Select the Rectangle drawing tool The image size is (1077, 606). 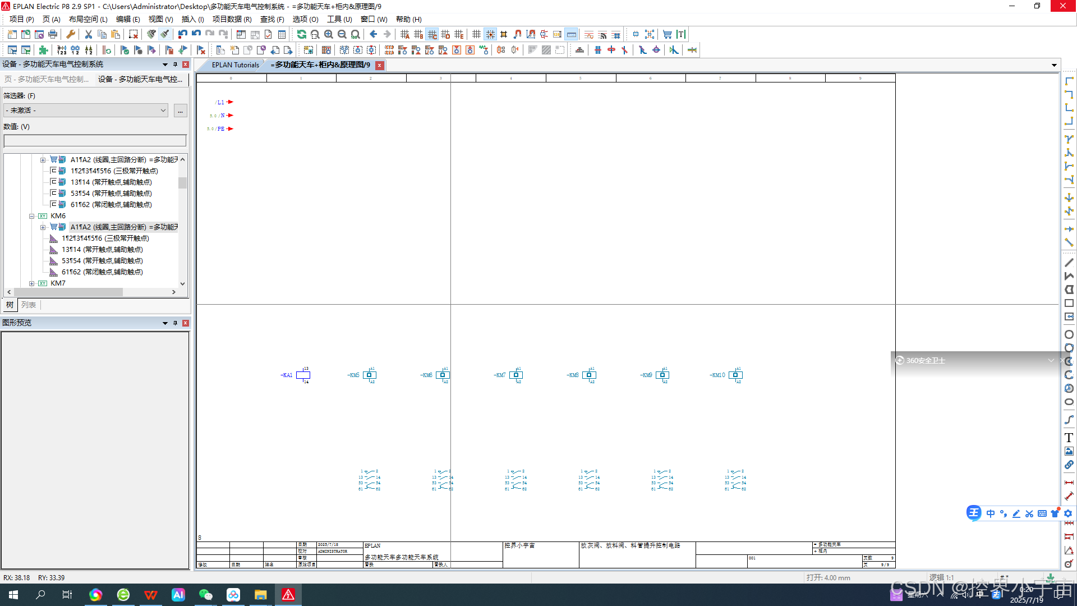click(1069, 304)
